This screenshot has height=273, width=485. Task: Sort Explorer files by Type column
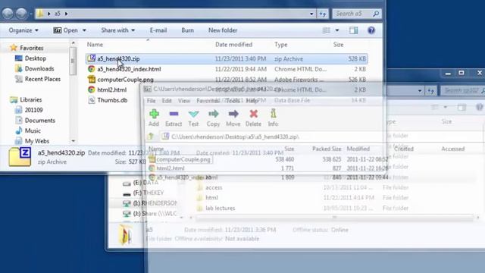[281, 45]
